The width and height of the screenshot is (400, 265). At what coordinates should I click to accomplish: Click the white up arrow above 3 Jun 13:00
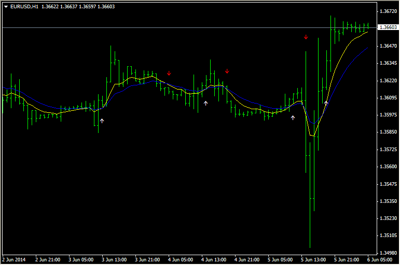point(102,121)
